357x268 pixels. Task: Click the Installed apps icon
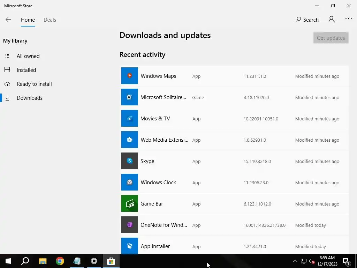(x=7, y=70)
